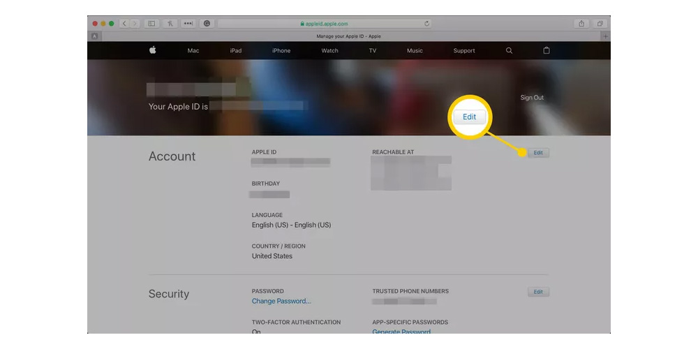
Task: Click the 'Your Apple ID is' text
Action: [178, 107]
